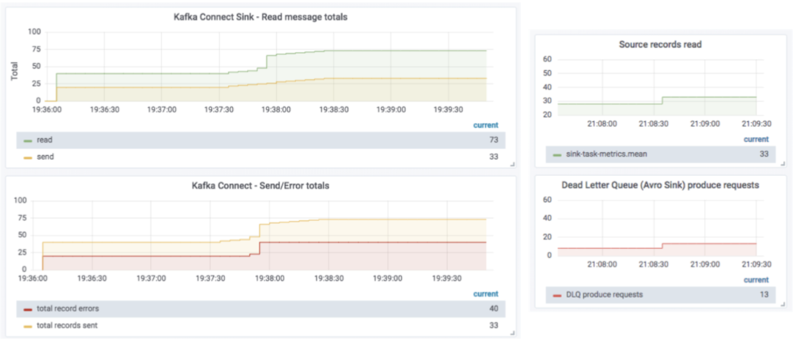Click 21:09:00 tick in Dead Letter Queue chart
The width and height of the screenshot is (793, 341).
click(704, 263)
